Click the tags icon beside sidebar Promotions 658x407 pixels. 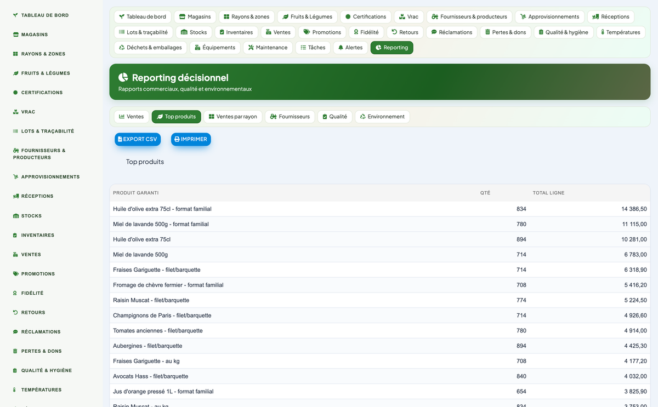pyautogui.click(x=16, y=274)
